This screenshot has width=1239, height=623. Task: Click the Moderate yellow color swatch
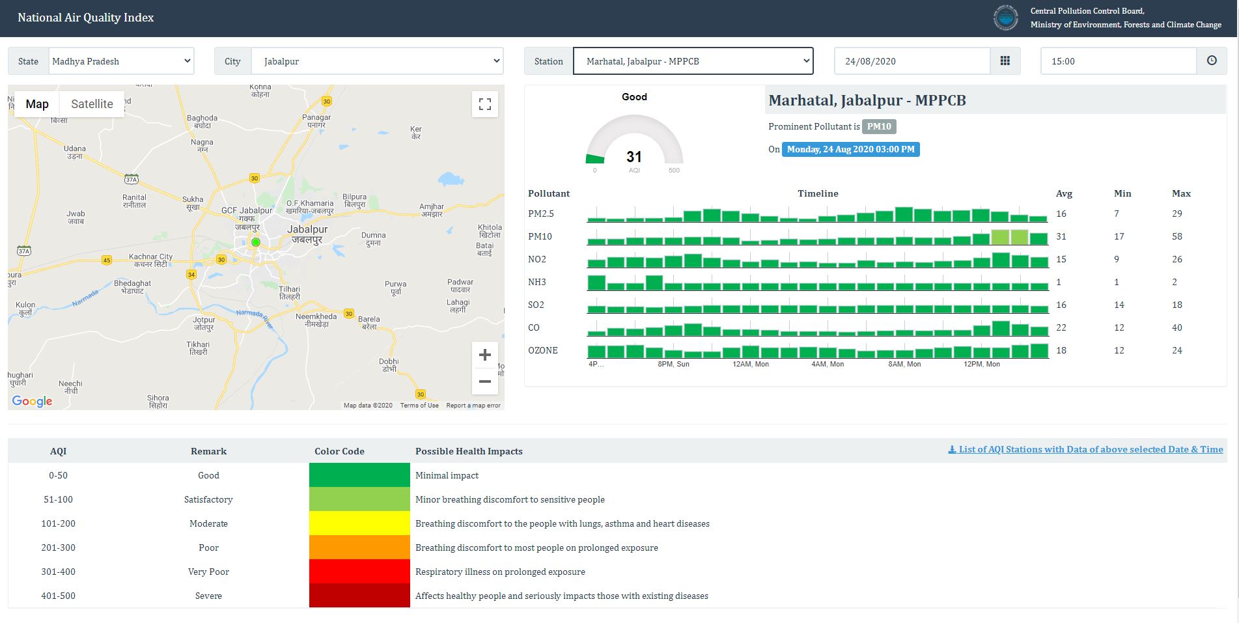[x=359, y=523]
